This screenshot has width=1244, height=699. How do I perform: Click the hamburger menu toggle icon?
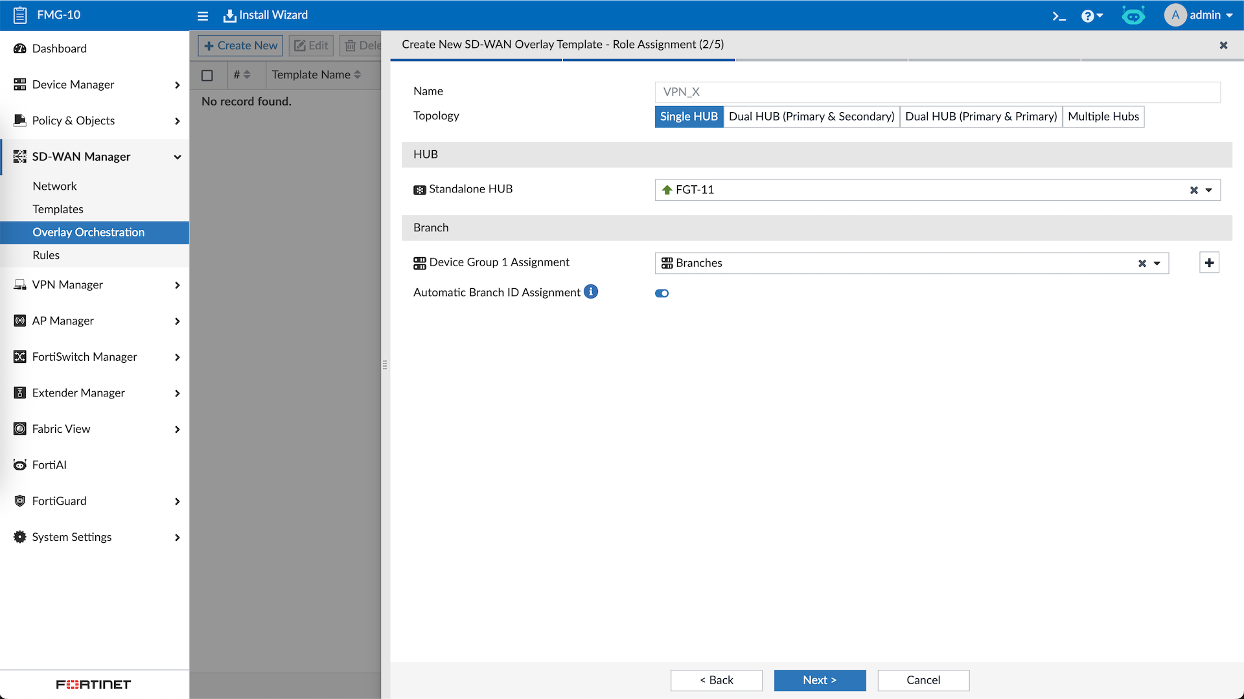pyautogui.click(x=203, y=16)
